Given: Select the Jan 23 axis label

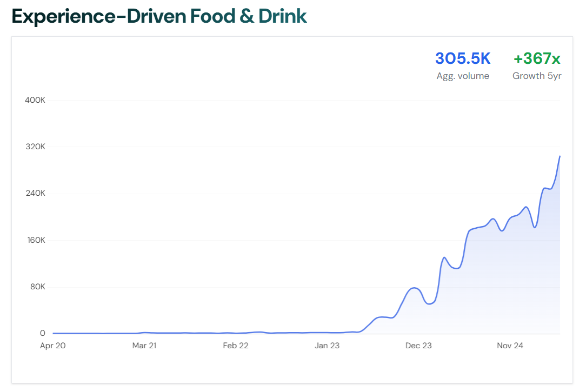Looking at the screenshot, I should [x=327, y=345].
